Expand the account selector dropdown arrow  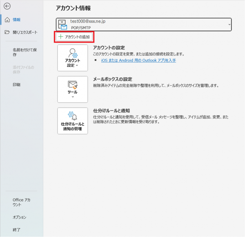pos(229,25)
